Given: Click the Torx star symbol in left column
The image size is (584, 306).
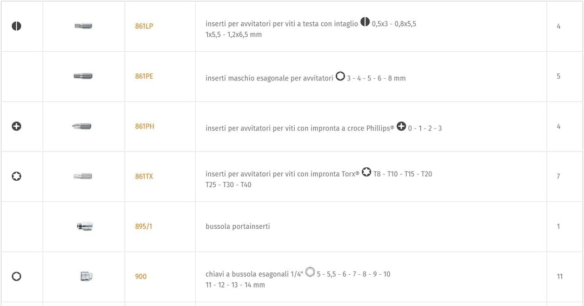Looking at the screenshot, I should [16, 176].
